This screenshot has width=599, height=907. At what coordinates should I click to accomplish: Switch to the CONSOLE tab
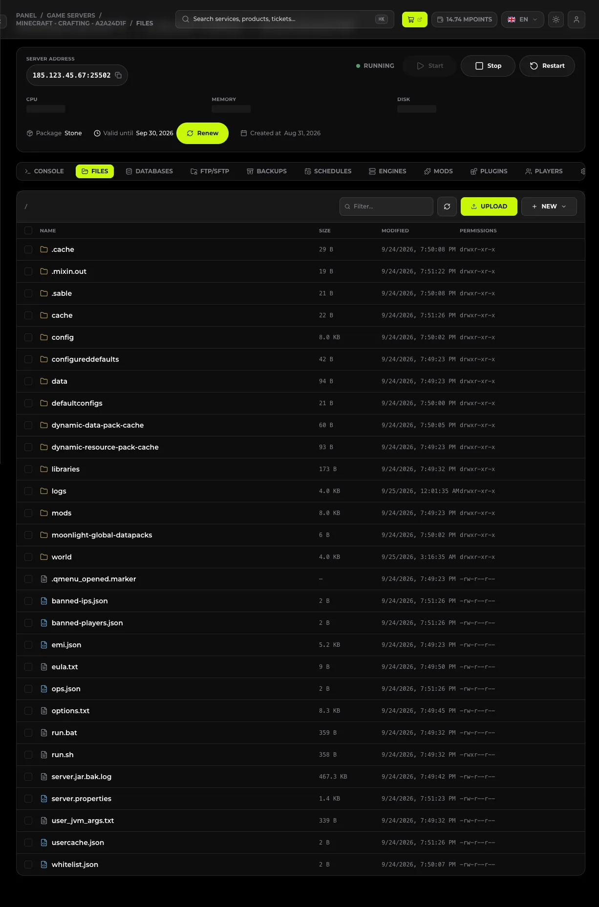tap(44, 171)
